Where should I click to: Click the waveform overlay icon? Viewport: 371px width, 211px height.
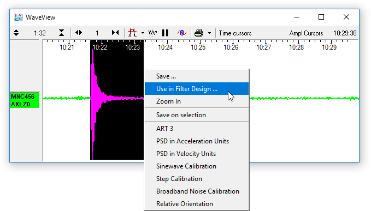[152, 33]
